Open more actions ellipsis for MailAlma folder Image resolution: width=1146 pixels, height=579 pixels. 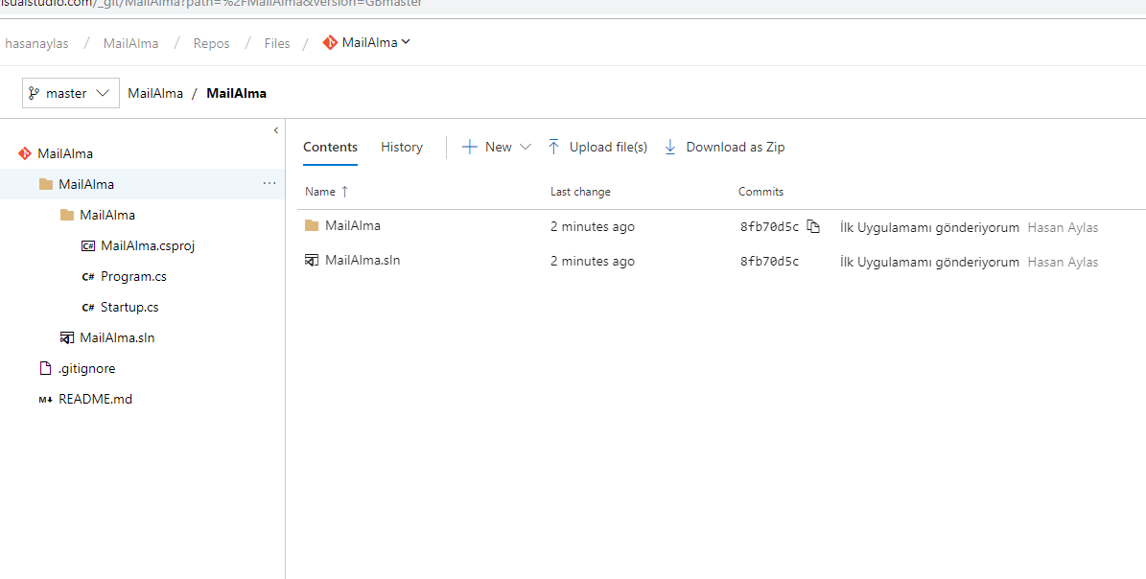point(269,184)
